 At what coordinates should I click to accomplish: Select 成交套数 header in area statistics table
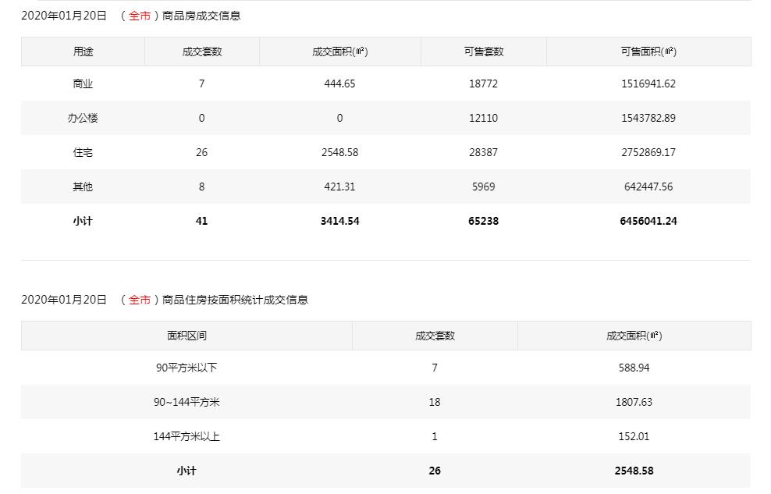(435, 336)
